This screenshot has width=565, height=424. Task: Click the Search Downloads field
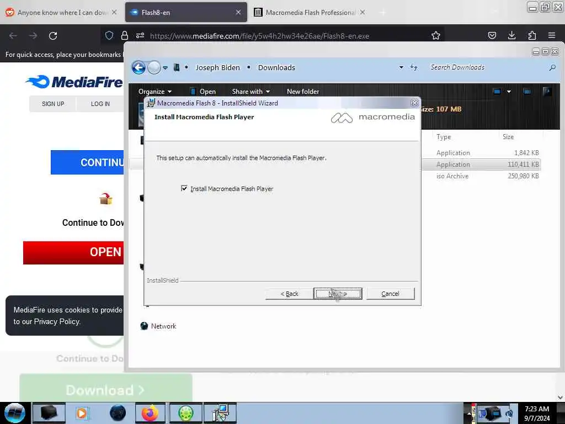[488, 67]
